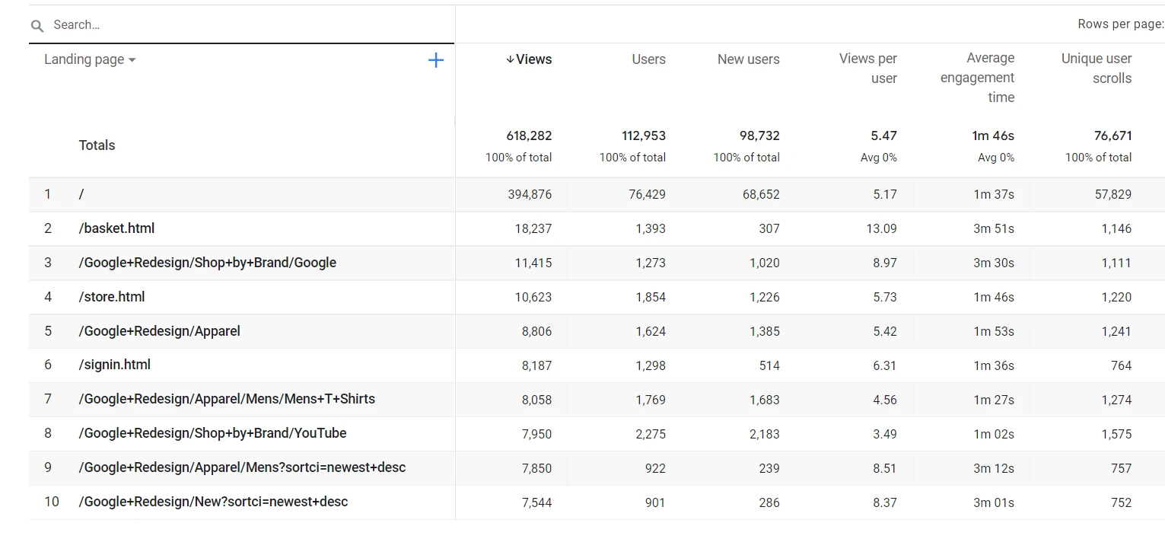The image size is (1165, 539).
Task: Open the Landing page dimension dropdown
Action: coord(90,59)
